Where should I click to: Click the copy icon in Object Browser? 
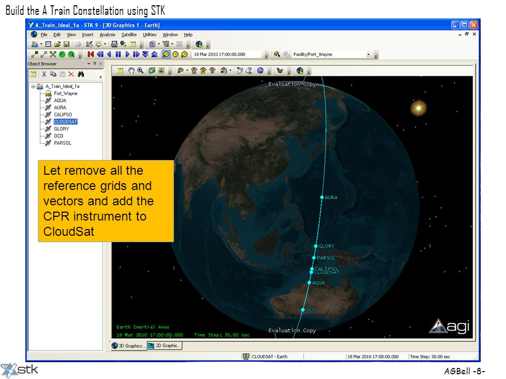tap(53, 74)
